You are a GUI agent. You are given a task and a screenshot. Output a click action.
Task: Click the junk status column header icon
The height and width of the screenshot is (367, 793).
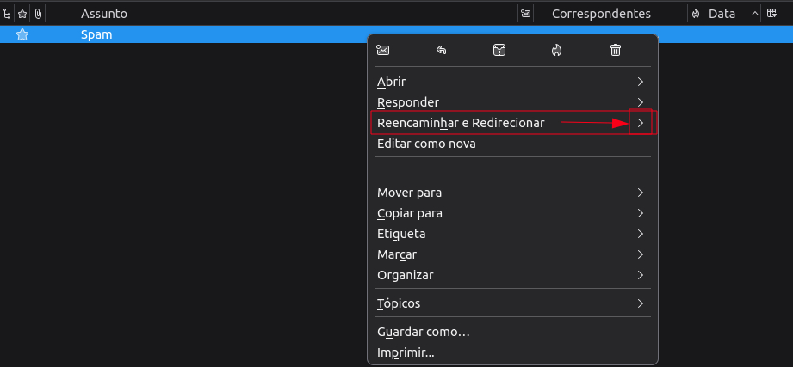pos(695,14)
